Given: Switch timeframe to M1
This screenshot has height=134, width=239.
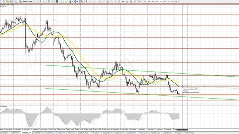Looking at the screenshot, I should click(x=145, y=1).
